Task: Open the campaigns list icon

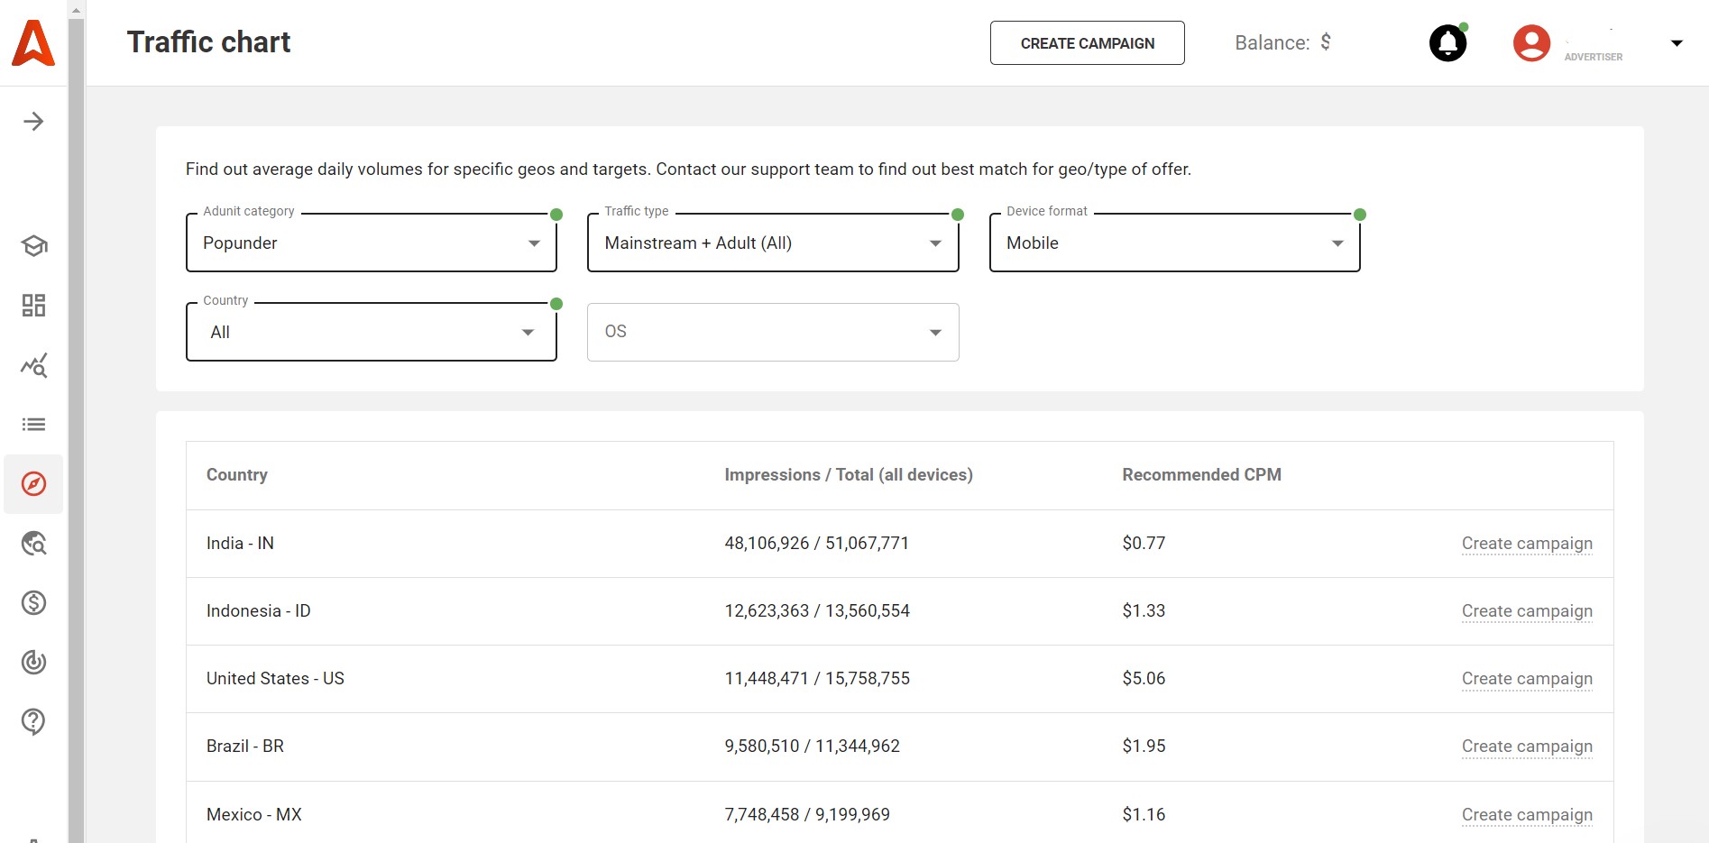Action: click(33, 425)
